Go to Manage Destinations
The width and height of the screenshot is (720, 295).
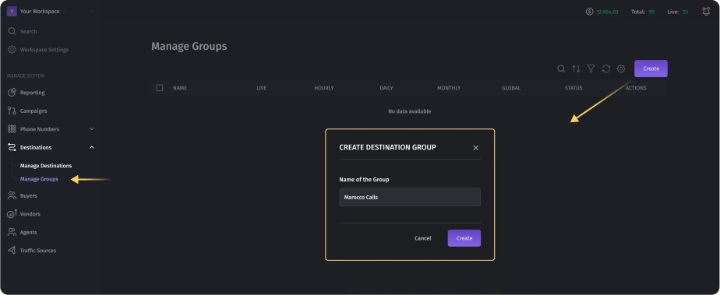click(46, 166)
